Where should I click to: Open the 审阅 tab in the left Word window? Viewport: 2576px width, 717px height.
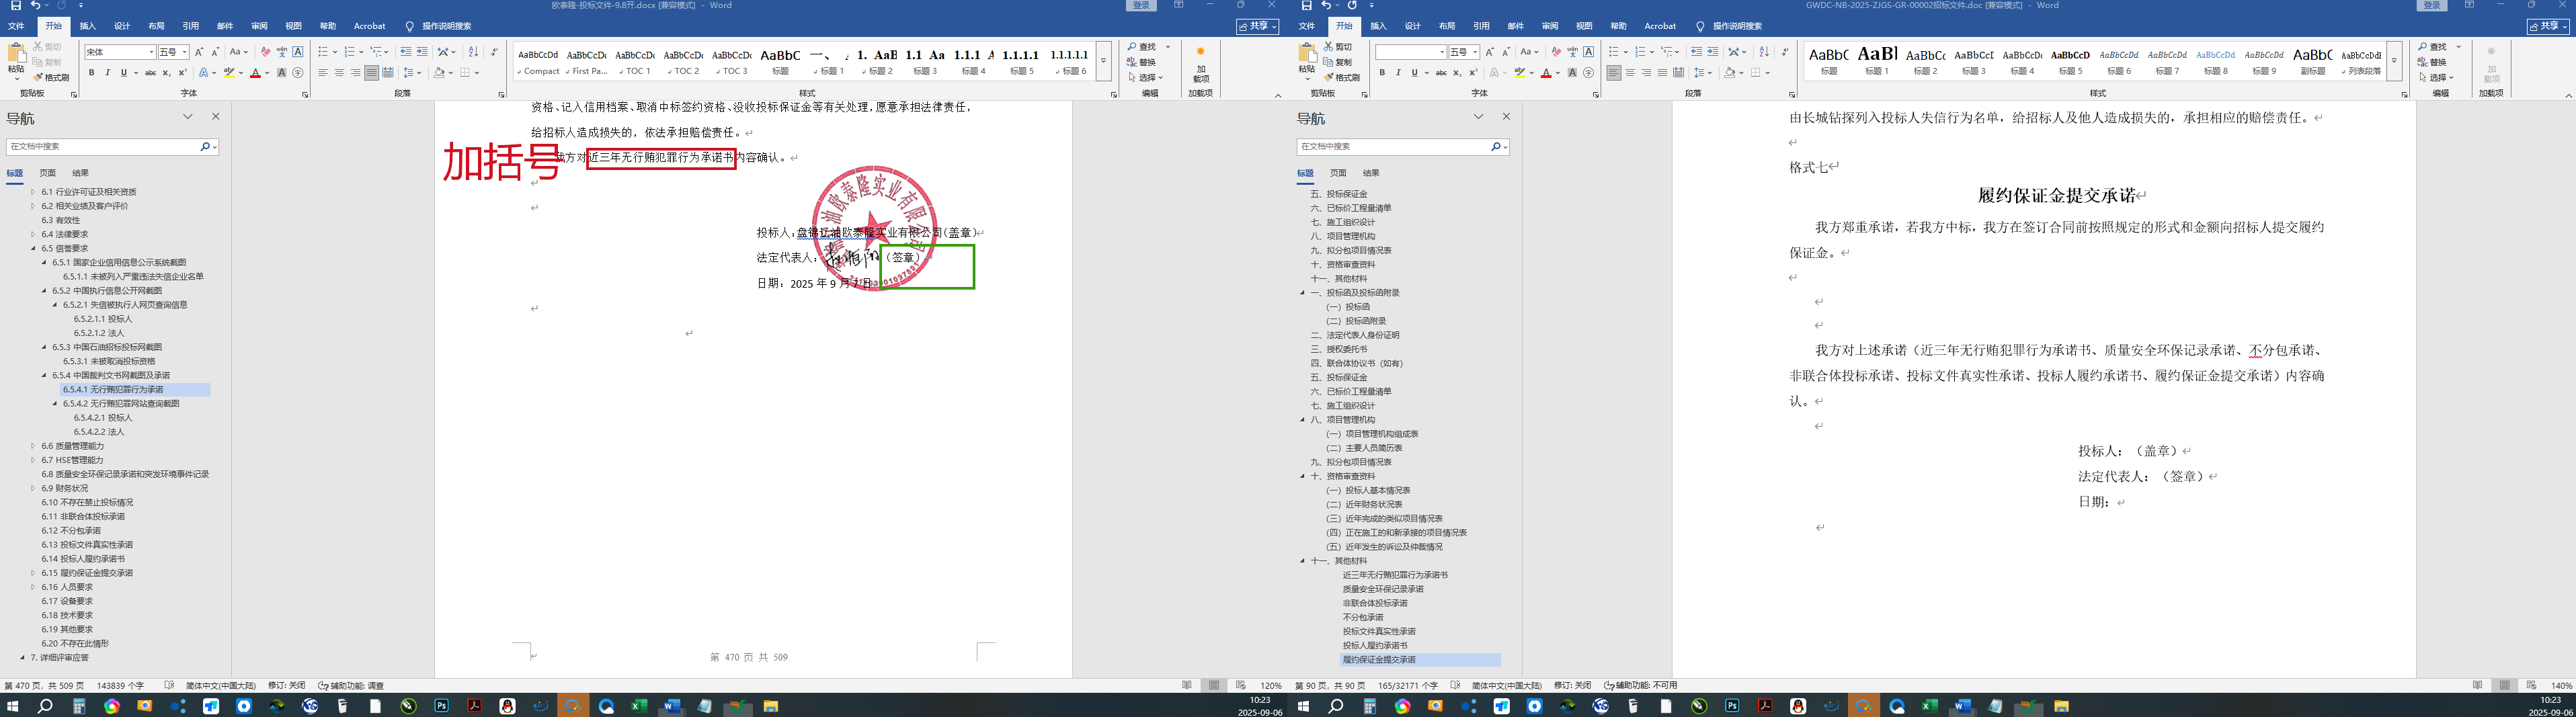click(259, 26)
